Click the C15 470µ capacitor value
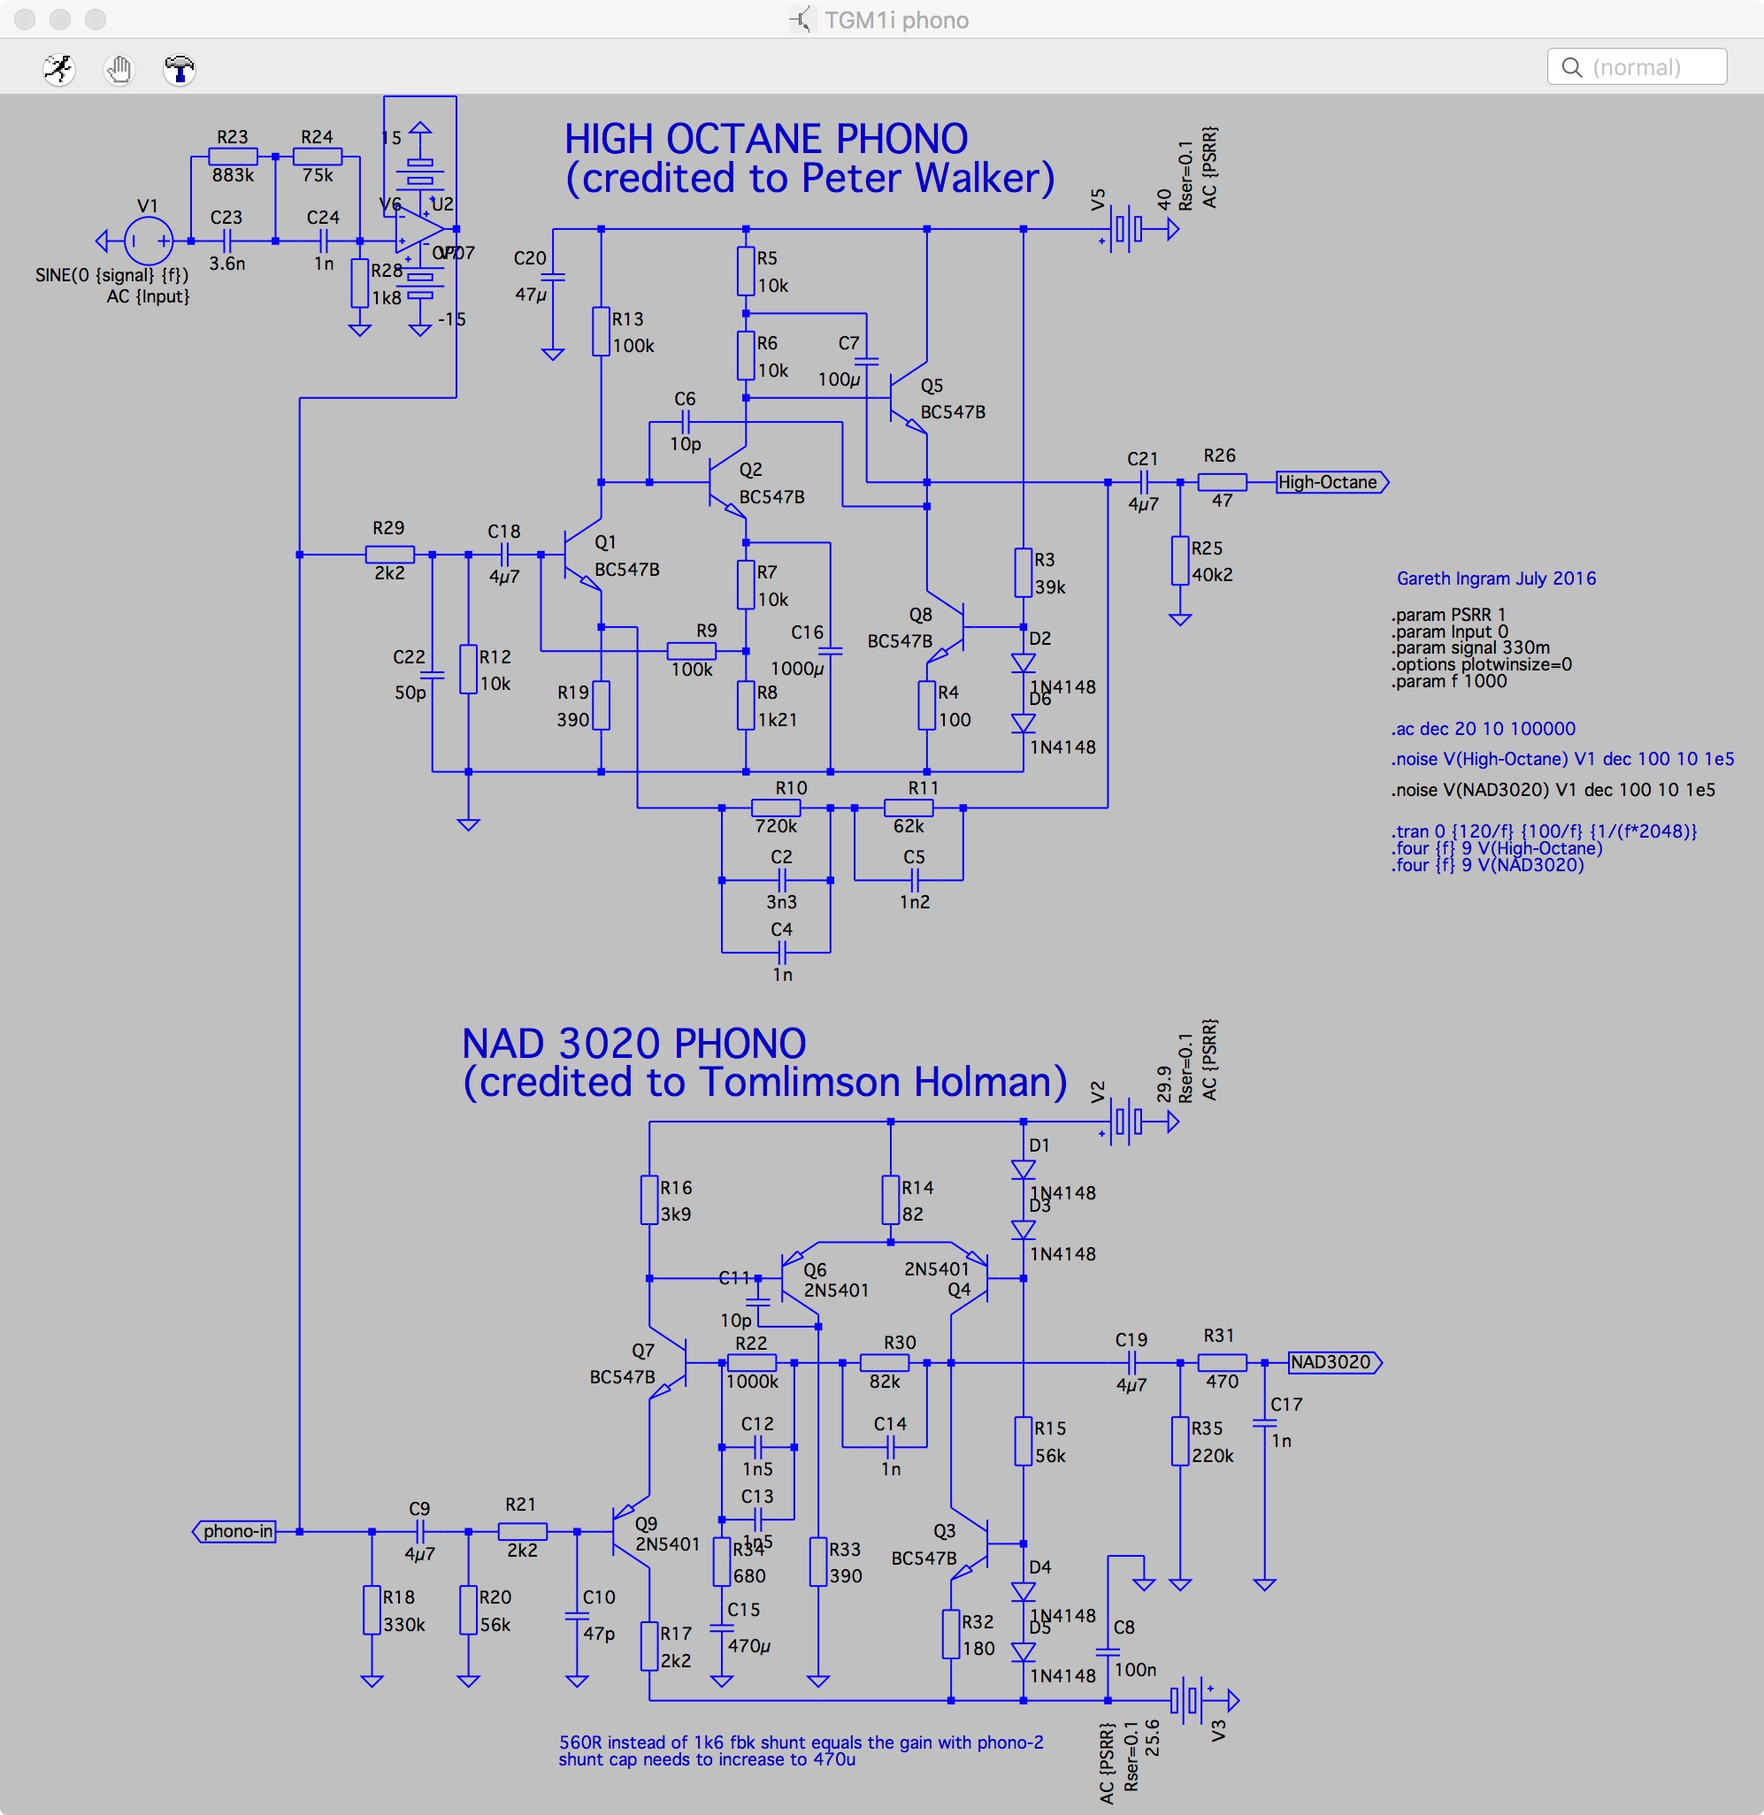The width and height of the screenshot is (1764, 1815). tap(749, 1646)
